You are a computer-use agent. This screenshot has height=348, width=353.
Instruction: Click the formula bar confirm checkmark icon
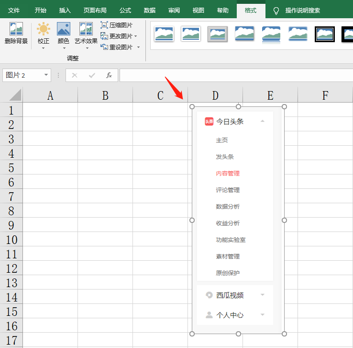pyautogui.click(x=92, y=75)
